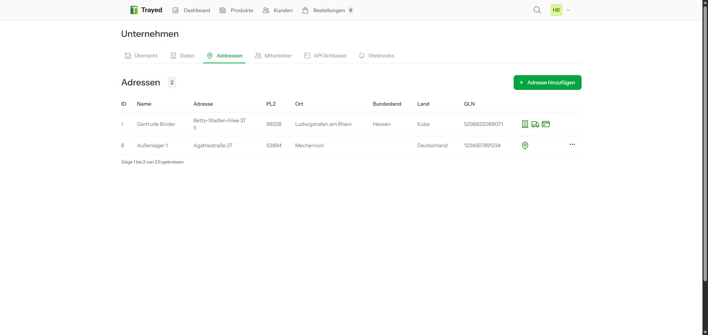Open the three-dot menu on Außenlager 1 row
The height and width of the screenshot is (335, 708).
pyautogui.click(x=572, y=144)
